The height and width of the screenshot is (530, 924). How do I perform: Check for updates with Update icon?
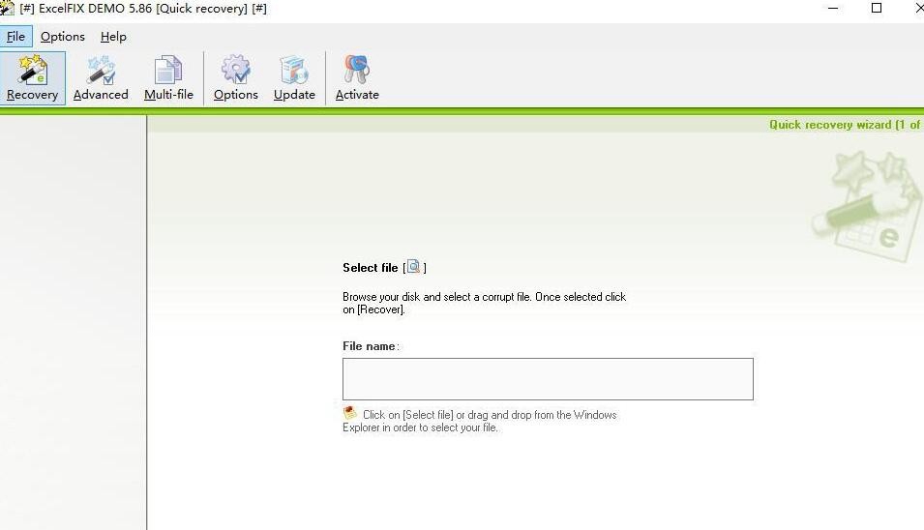[x=294, y=78]
